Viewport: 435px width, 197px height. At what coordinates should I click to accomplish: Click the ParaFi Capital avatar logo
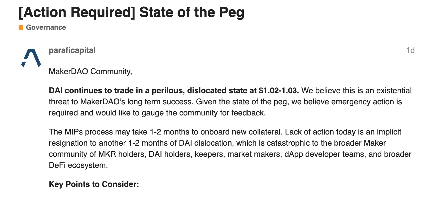[x=31, y=58]
